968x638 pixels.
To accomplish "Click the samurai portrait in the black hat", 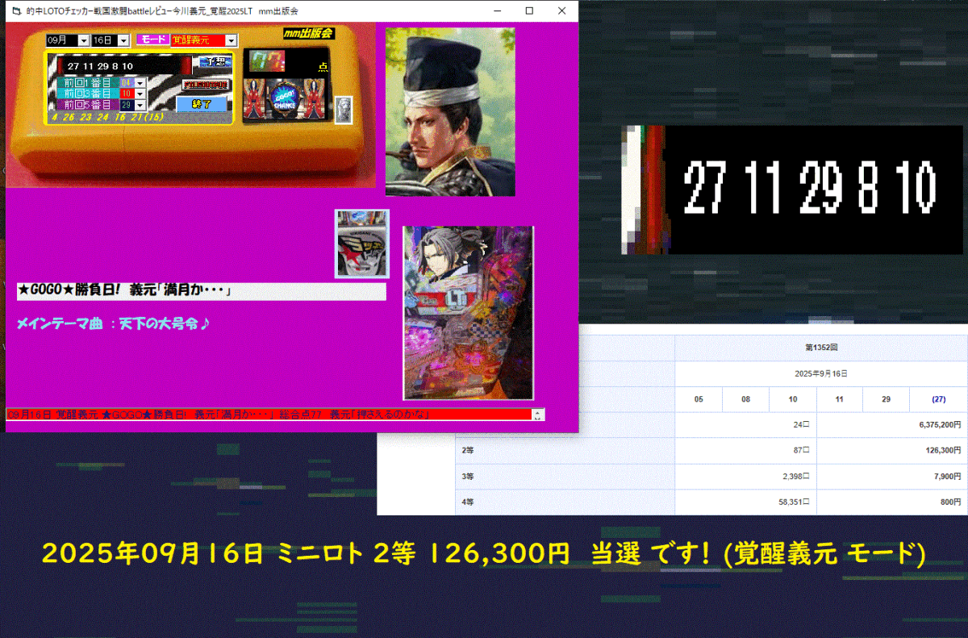I will tap(450, 112).
